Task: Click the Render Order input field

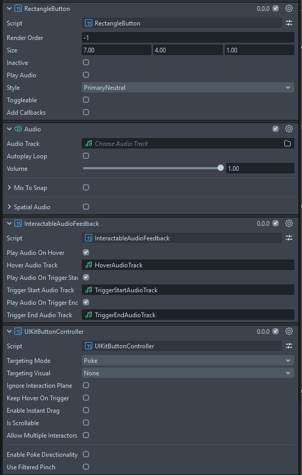Action: pyautogui.click(x=186, y=37)
